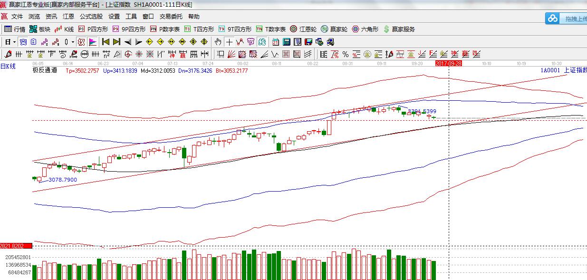Open the 公式选股 formula stock-picking menu

point(91,17)
